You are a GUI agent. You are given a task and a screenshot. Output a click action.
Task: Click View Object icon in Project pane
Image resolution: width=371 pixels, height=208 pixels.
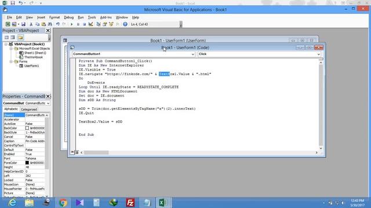coord(13,38)
